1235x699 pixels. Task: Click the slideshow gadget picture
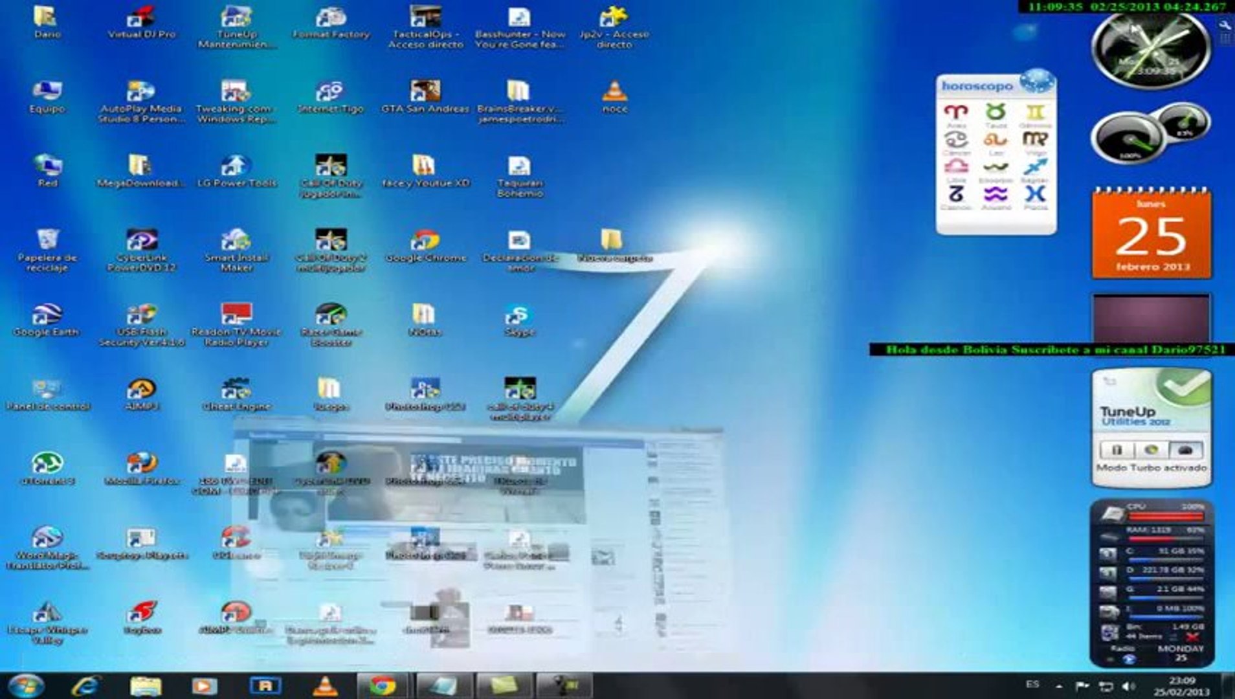[1151, 318]
